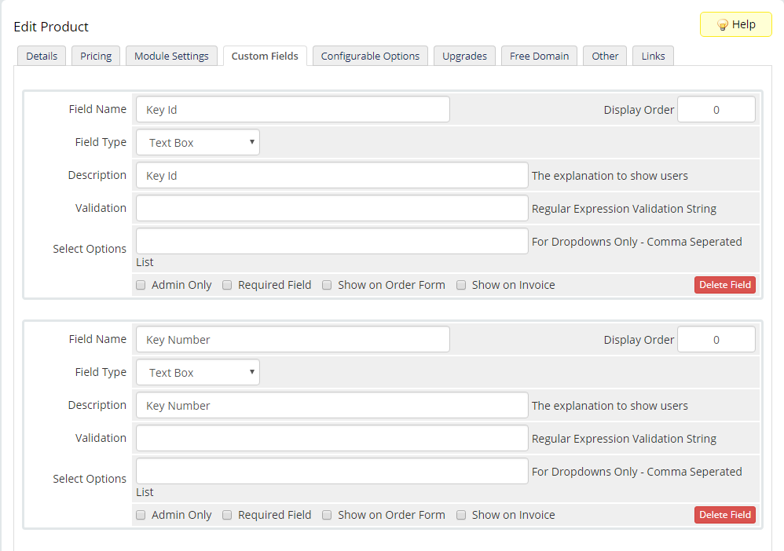Open the Free Domain tab
This screenshot has width=784, height=551.
(539, 57)
